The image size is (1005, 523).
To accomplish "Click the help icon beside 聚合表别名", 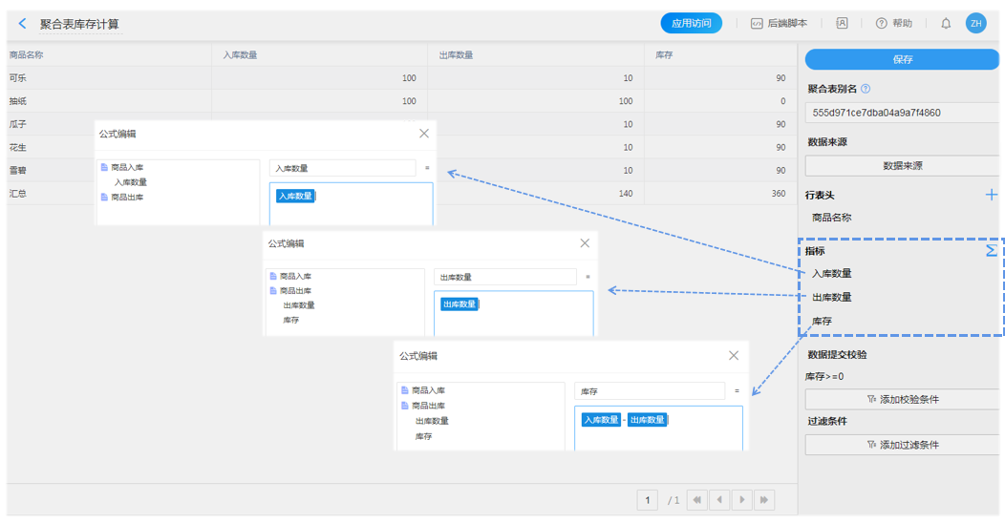I will click(x=866, y=89).
